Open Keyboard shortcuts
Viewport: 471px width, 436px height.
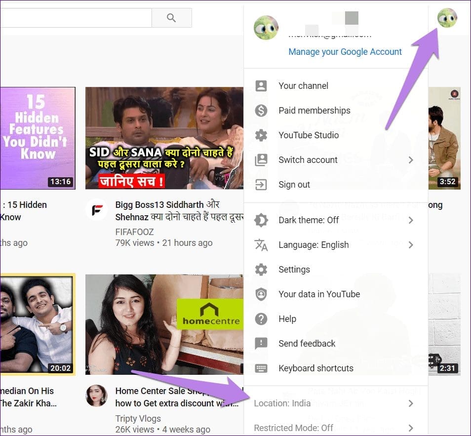(316, 368)
